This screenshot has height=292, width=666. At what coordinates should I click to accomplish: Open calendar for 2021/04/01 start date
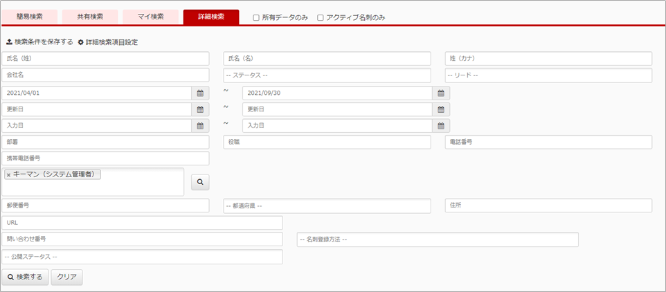tap(200, 93)
